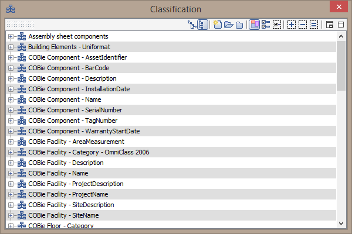
Task: Click the open folder icon in toolbar
Action: (x=228, y=25)
